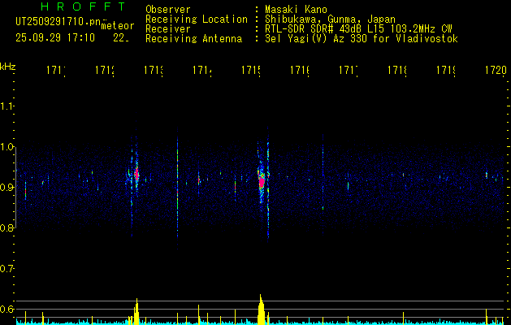This screenshot has height=325, width=511.
Task: Click the 'Receiving Antenna' field label
Action: pos(194,39)
